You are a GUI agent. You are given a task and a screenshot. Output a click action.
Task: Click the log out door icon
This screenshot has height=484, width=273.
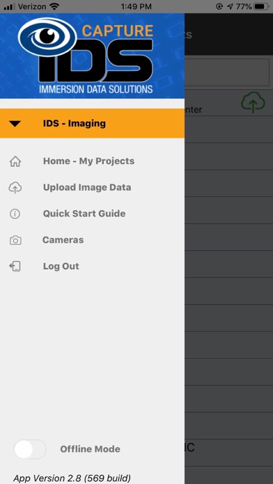[x=15, y=266]
